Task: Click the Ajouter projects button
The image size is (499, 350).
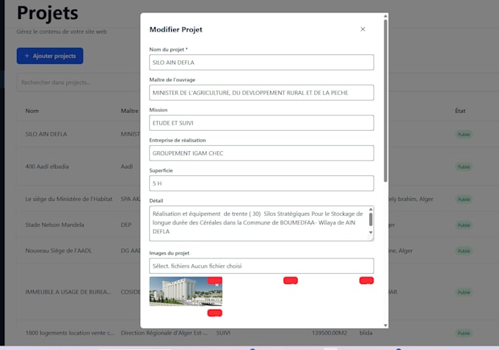Action: point(50,56)
